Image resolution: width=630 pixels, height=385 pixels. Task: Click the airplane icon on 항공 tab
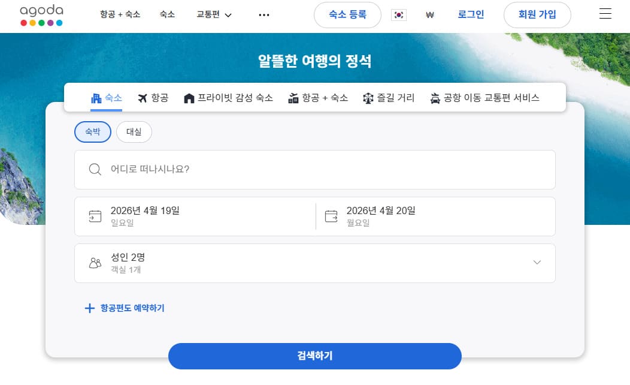[141, 99]
